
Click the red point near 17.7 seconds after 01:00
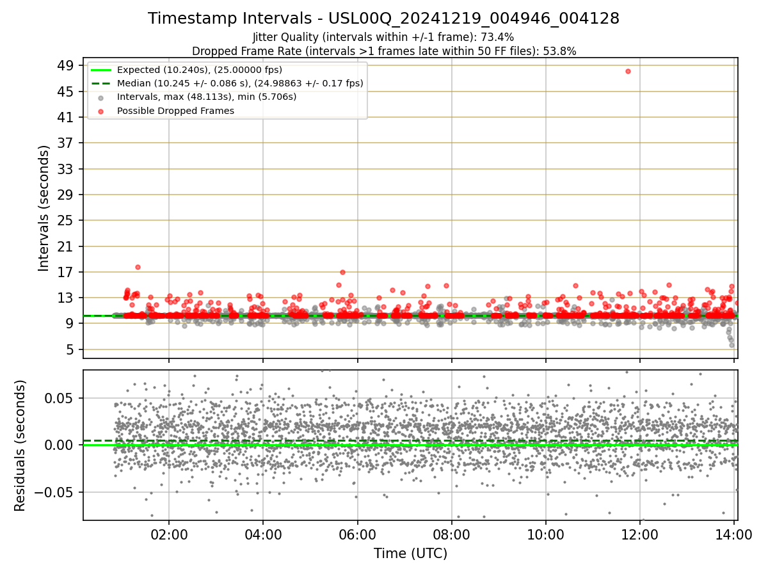(138, 267)
